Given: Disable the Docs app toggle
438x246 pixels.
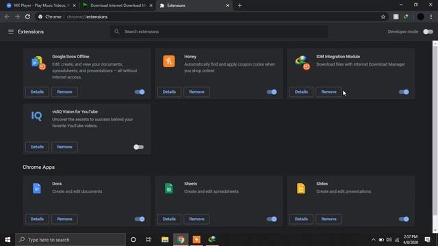Looking at the screenshot, I should [x=140, y=219].
